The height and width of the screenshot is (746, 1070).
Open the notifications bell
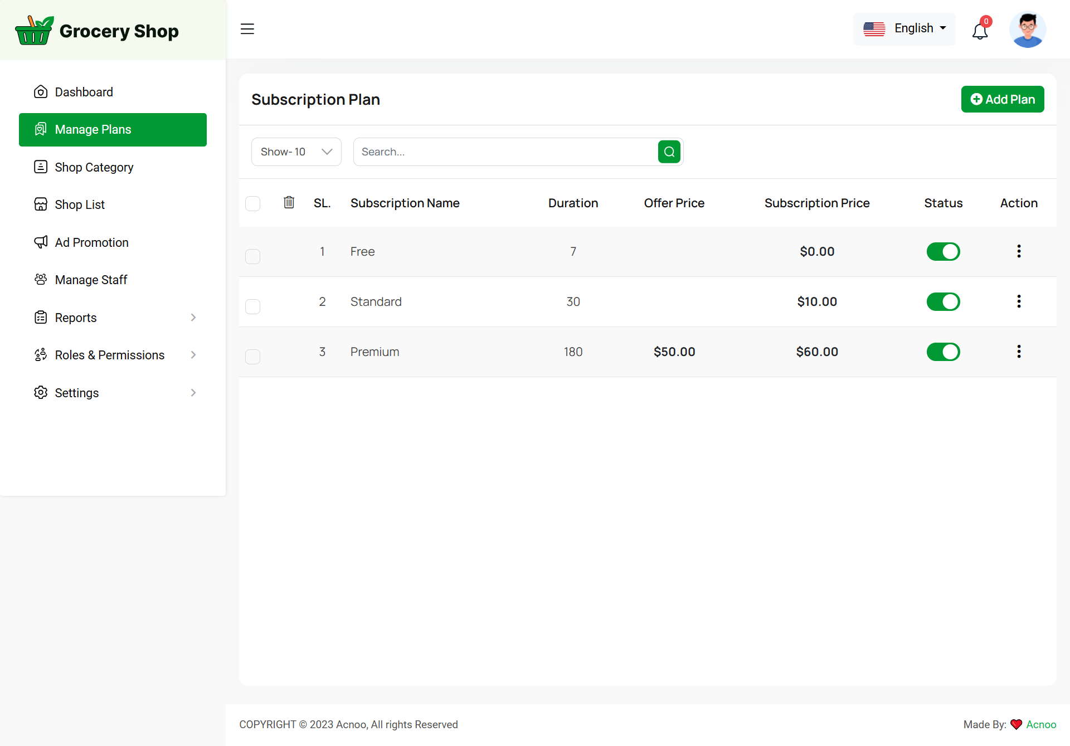pos(980,31)
